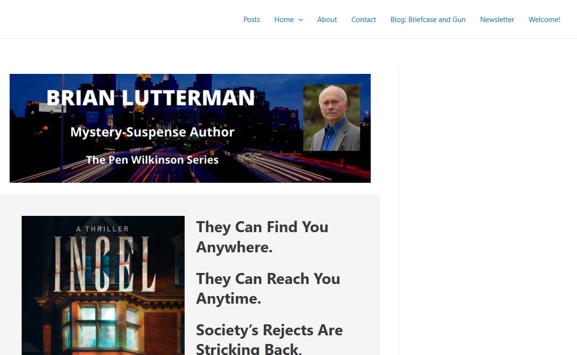
Task: Click the author portrait photo in banner
Action: [332, 118]
